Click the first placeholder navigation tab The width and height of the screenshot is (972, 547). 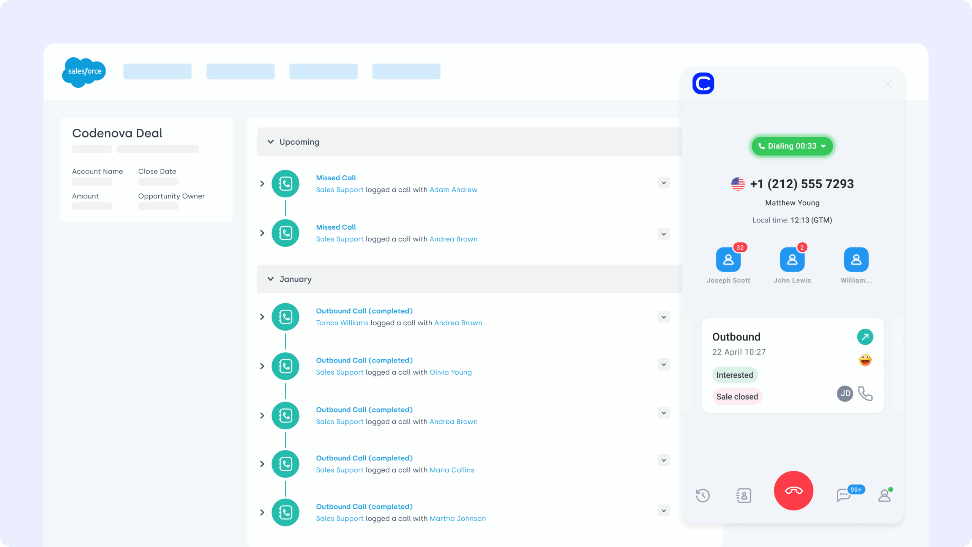pyautogui.click(x=157, y=71)
